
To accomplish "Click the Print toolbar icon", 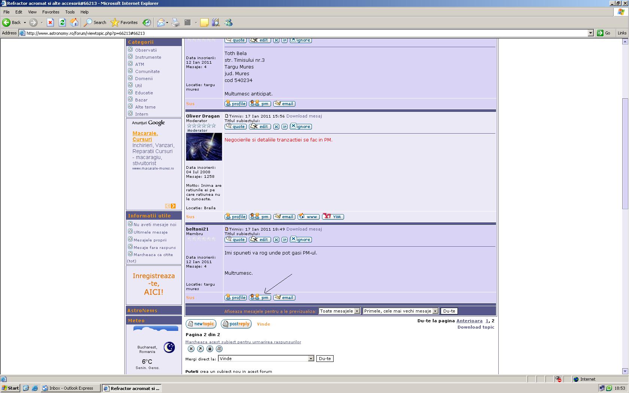I will tap(176, 22).
